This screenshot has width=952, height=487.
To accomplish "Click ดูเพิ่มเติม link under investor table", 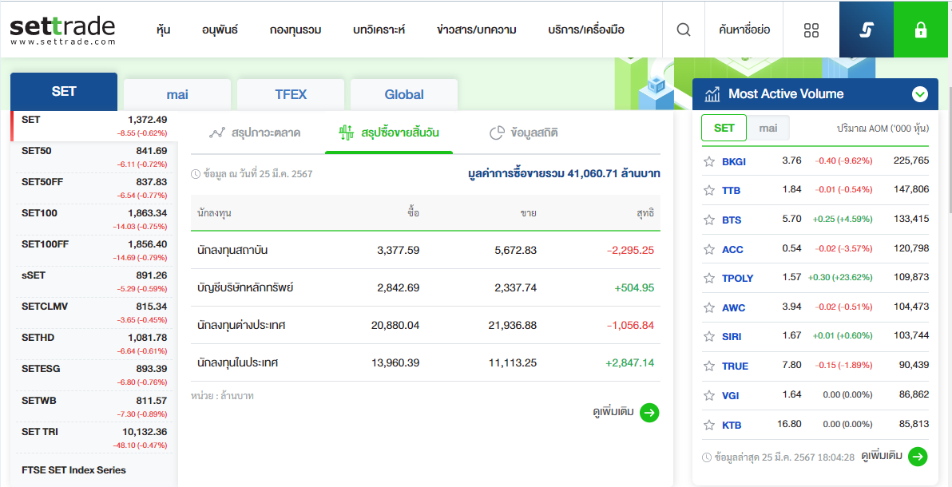I will coord(613,412).
